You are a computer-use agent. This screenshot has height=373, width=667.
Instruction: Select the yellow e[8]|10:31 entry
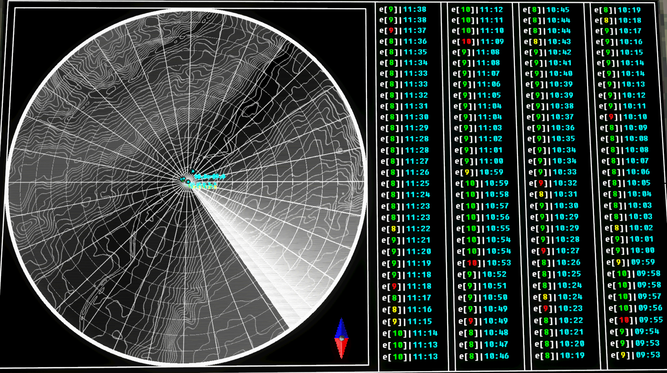point(553,194)
